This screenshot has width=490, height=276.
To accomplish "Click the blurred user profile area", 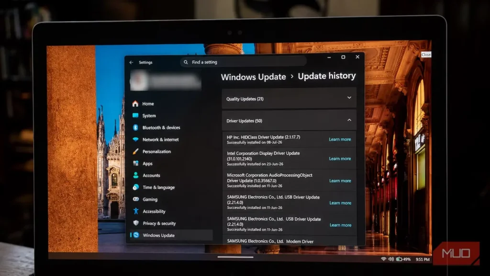I will [166, 80].
